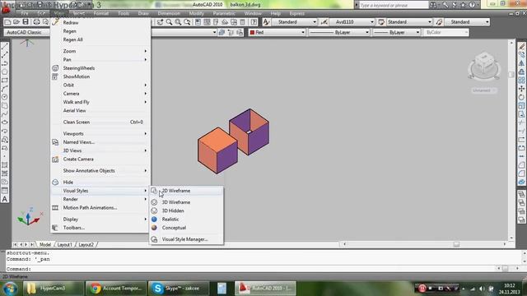Click the horizontal scrollbar thumb
This screenshot has width=527, height=296.
point(456,244)
